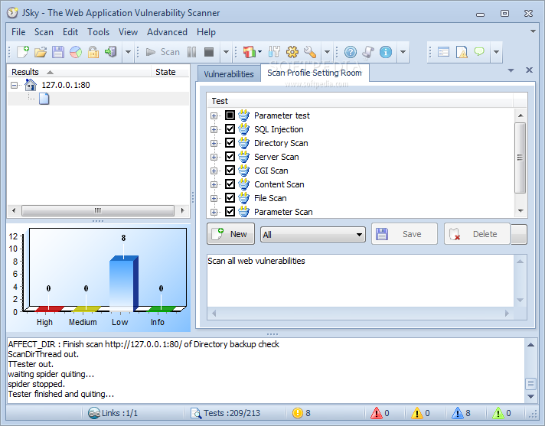Open the Advanced menu
Viewport: 545px width, 426px height.
pos(167,32)
